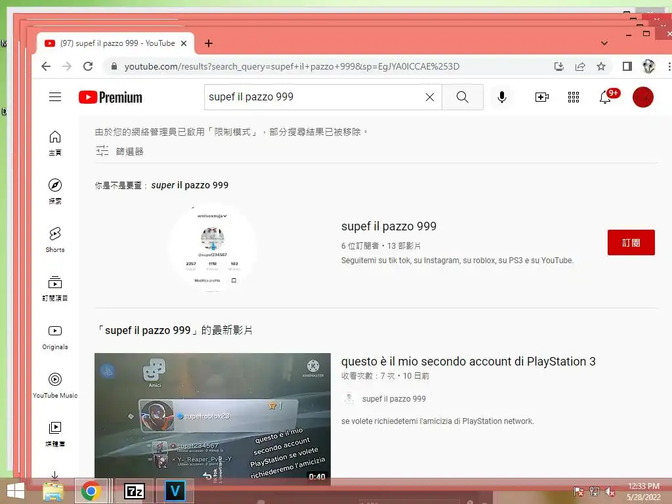Click the suggested 'super il pazzo 999' link
Viewport: 672px width, 504px height.
pyautogui.click(x=190, y=185)
